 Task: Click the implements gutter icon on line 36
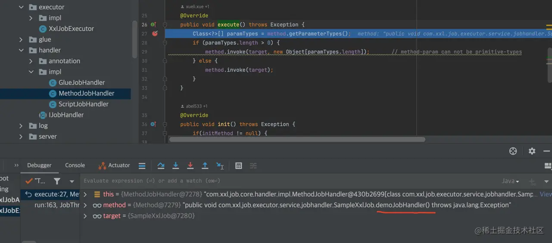point(153,124)
